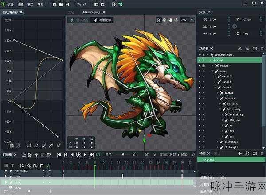
Task: Select the arrow pointer tool in viewport
Action: [x=158, y=20]
